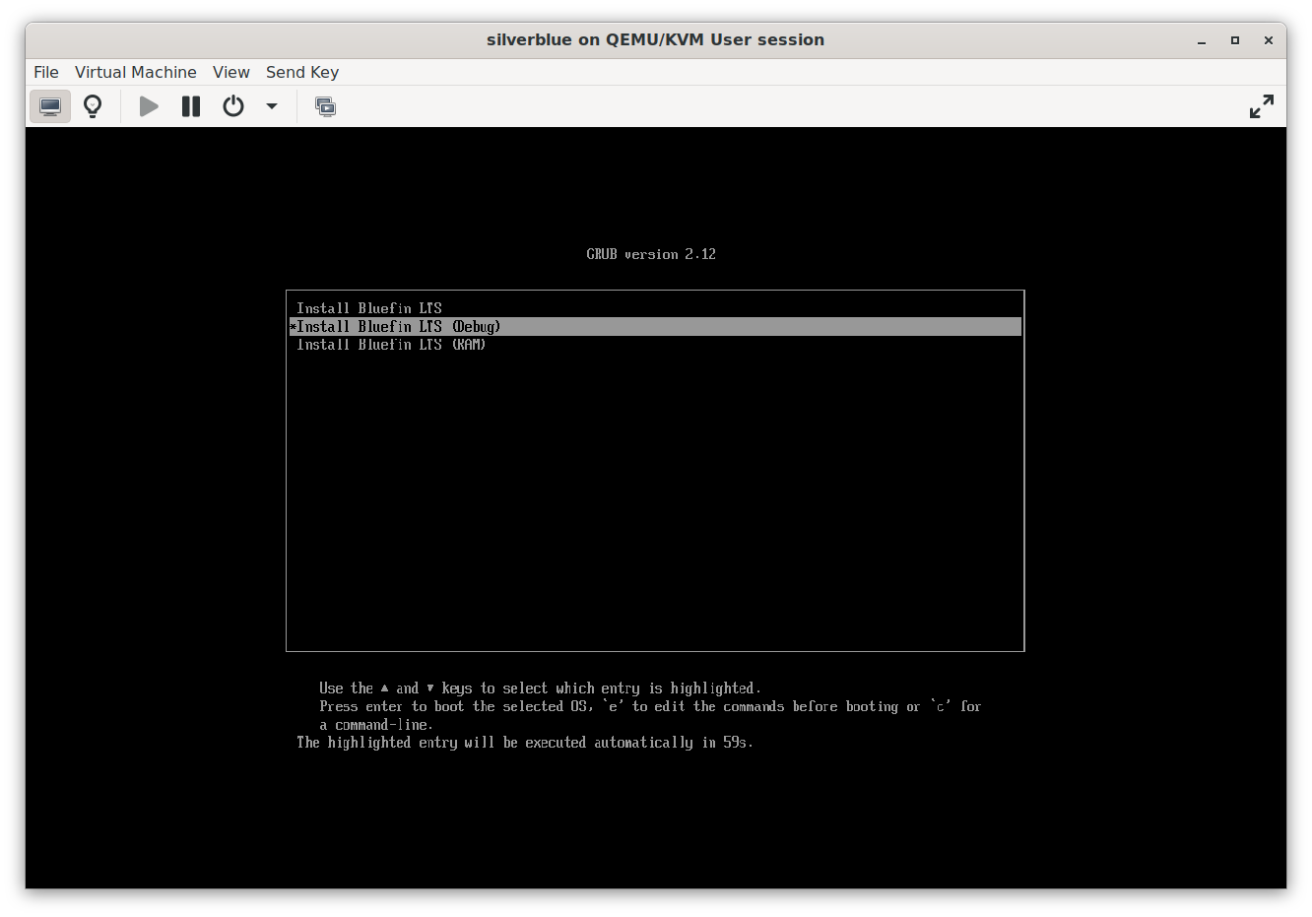Select the 'Install Bluefin LTS (Debug)' entry
Viewport: 1312px width, 917px height.
[x=655, y=327]
